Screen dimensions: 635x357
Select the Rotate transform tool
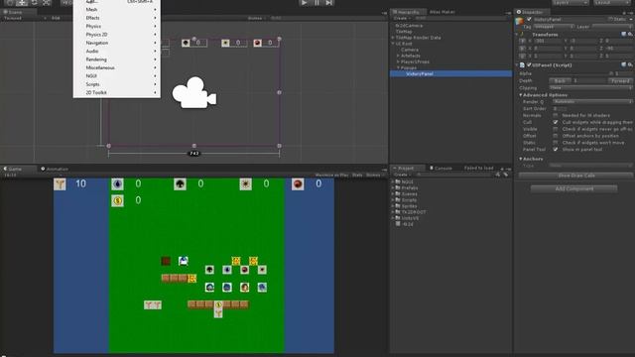[35, 2]
